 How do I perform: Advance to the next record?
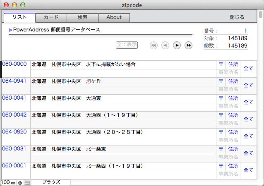coord(177,45)
